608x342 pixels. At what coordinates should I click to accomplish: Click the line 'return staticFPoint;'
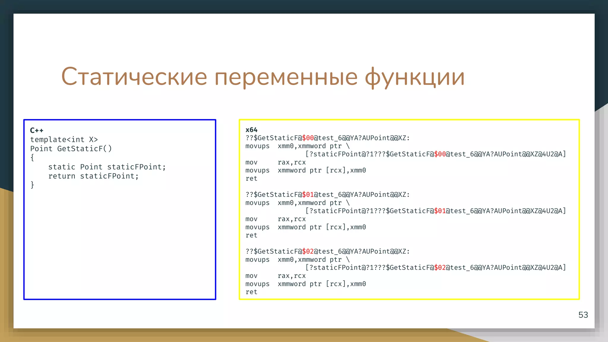[x=94, y=176]
